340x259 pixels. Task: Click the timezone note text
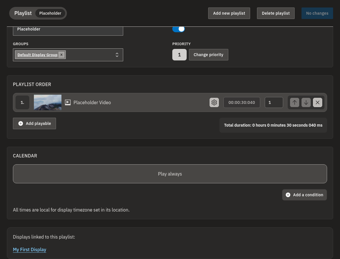(71, 210)
